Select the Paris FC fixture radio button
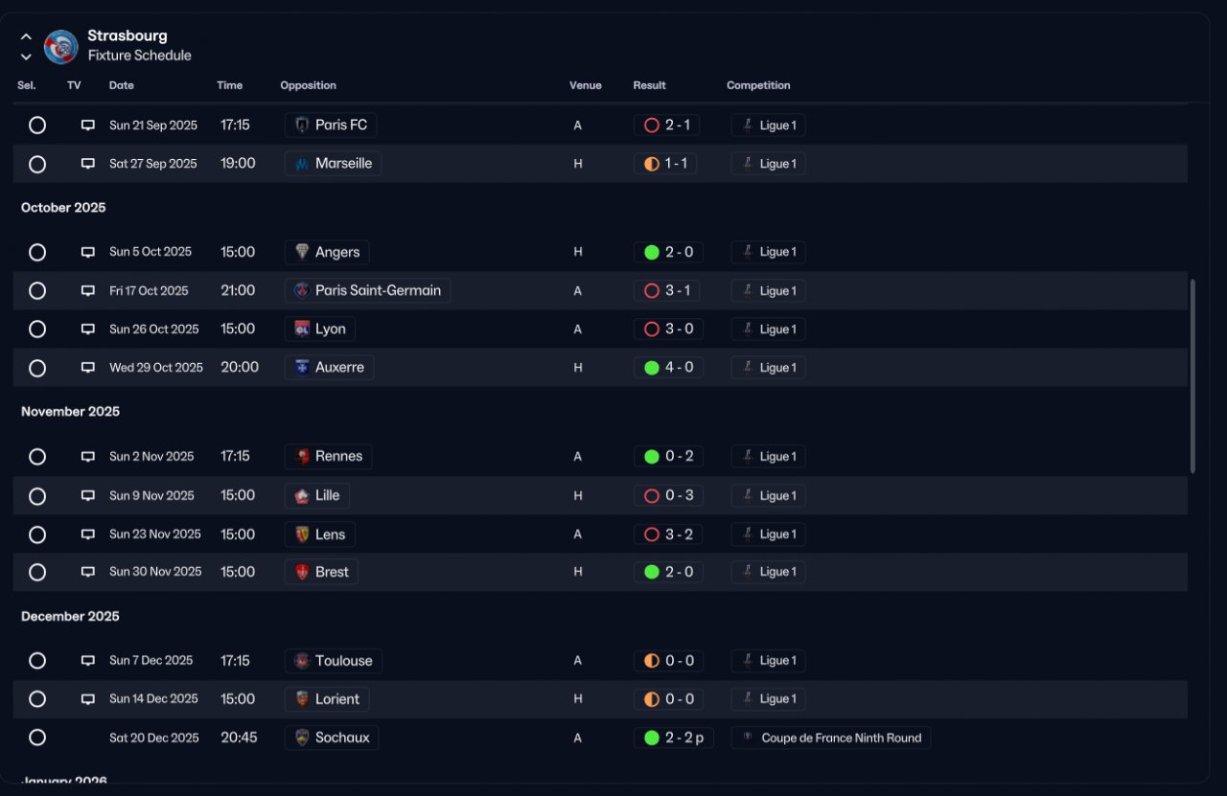This screenshot has width=1227, height=796. tap(37, 125)
